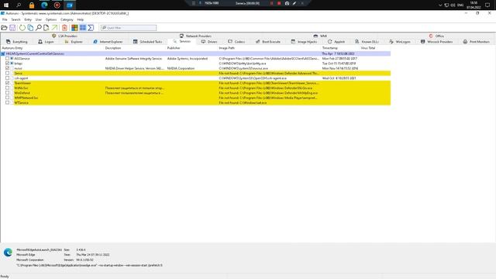Image resolution: width=496 pixels, height=279 pixels.
Task: Open Microsoft Edge from the taskbar
Action: [x=44, y=5]
